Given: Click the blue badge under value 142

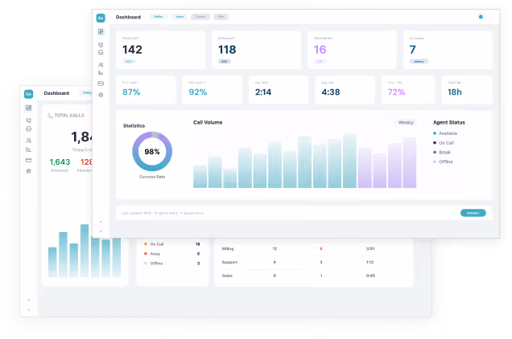Looking at the screenshot, I should pos(129,61).
